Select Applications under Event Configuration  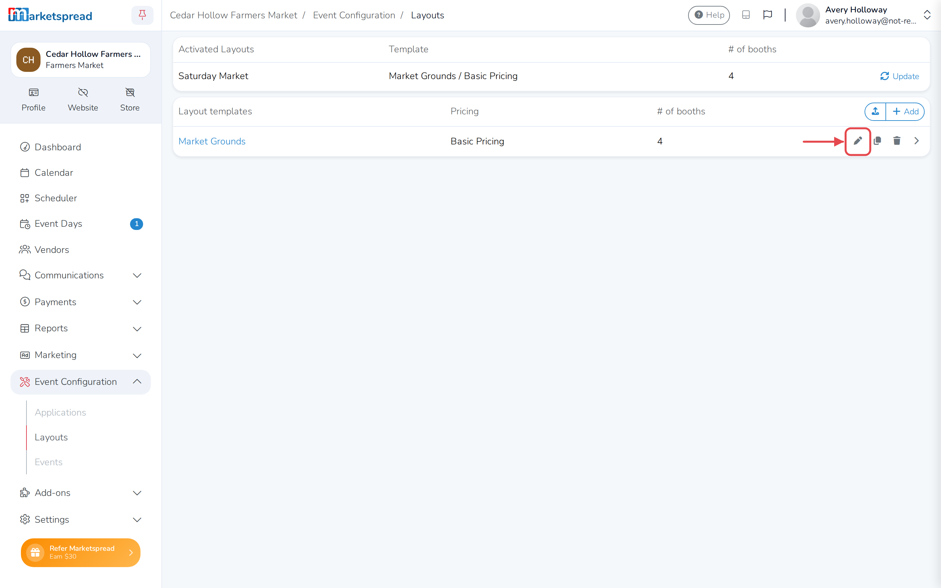[60, 412]
